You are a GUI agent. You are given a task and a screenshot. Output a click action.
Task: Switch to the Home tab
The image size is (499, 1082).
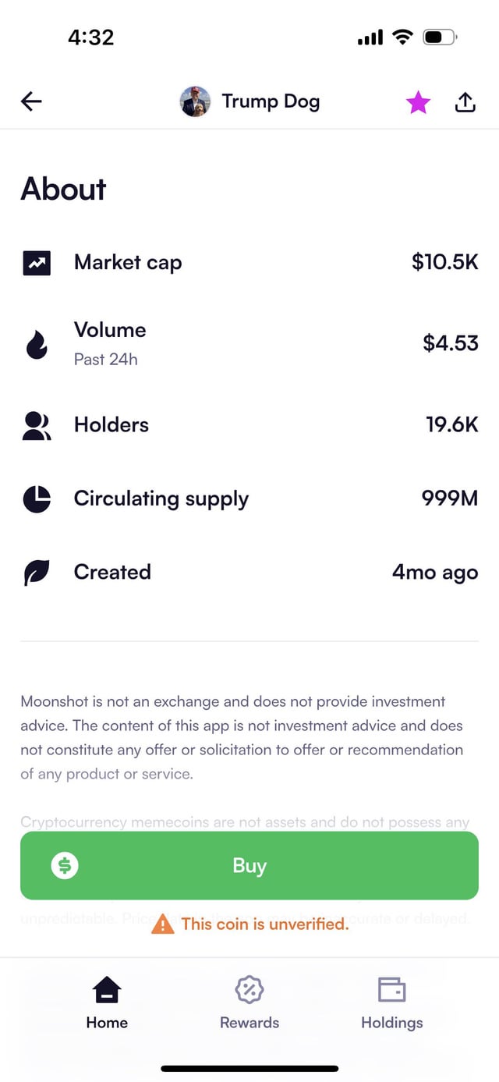click(107, 1003)
